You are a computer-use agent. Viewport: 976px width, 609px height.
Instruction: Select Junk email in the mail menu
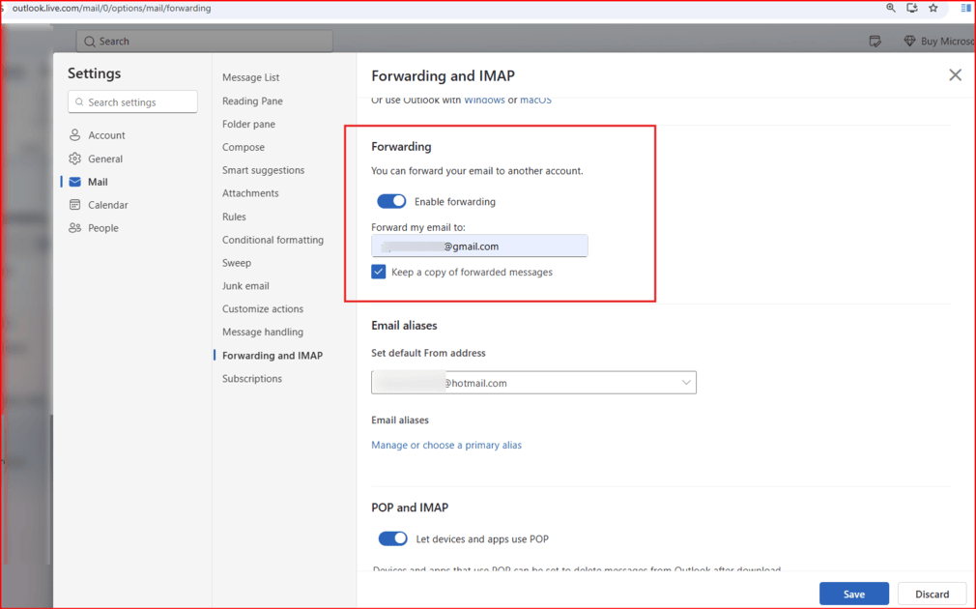(245, 286)
